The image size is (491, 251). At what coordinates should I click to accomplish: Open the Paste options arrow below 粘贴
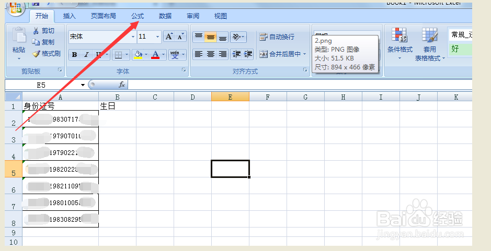[19, 58]
